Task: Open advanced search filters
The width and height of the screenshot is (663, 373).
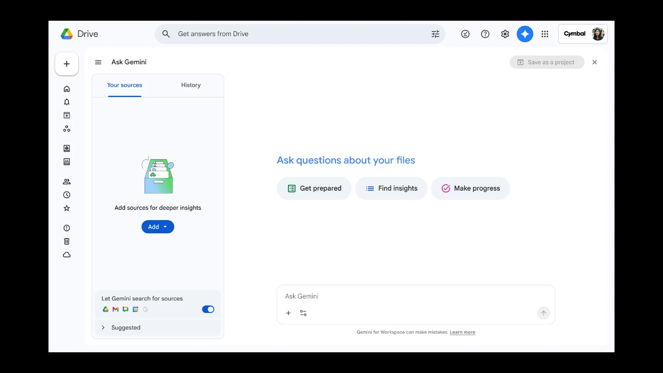Action: 435,34
